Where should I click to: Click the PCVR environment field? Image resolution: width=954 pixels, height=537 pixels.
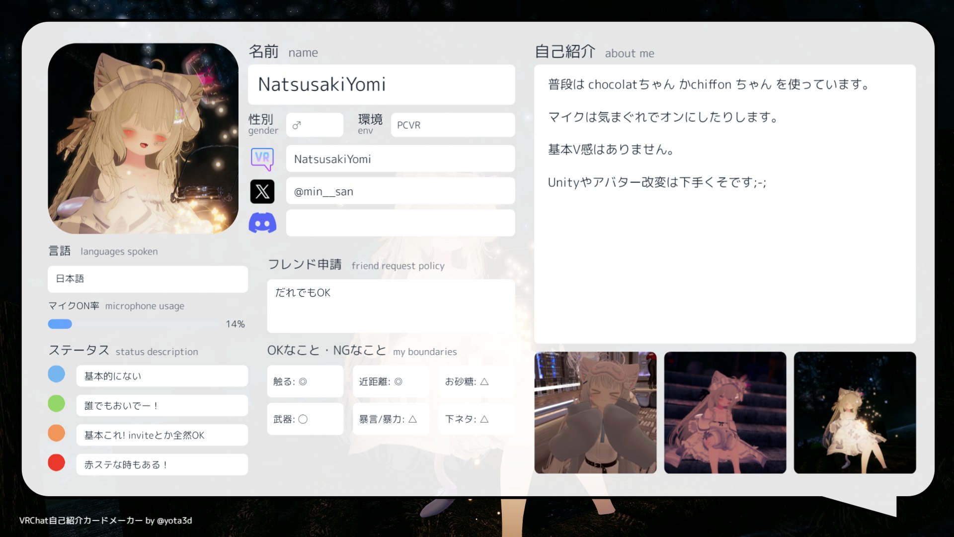[x=452, y=125]
